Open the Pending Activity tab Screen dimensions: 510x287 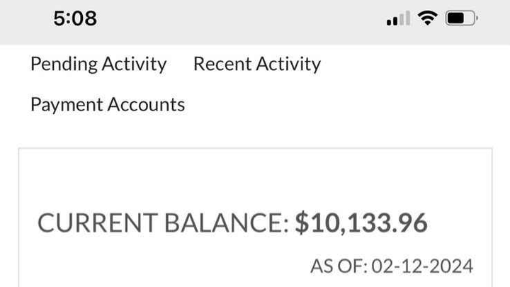(98, 64)
